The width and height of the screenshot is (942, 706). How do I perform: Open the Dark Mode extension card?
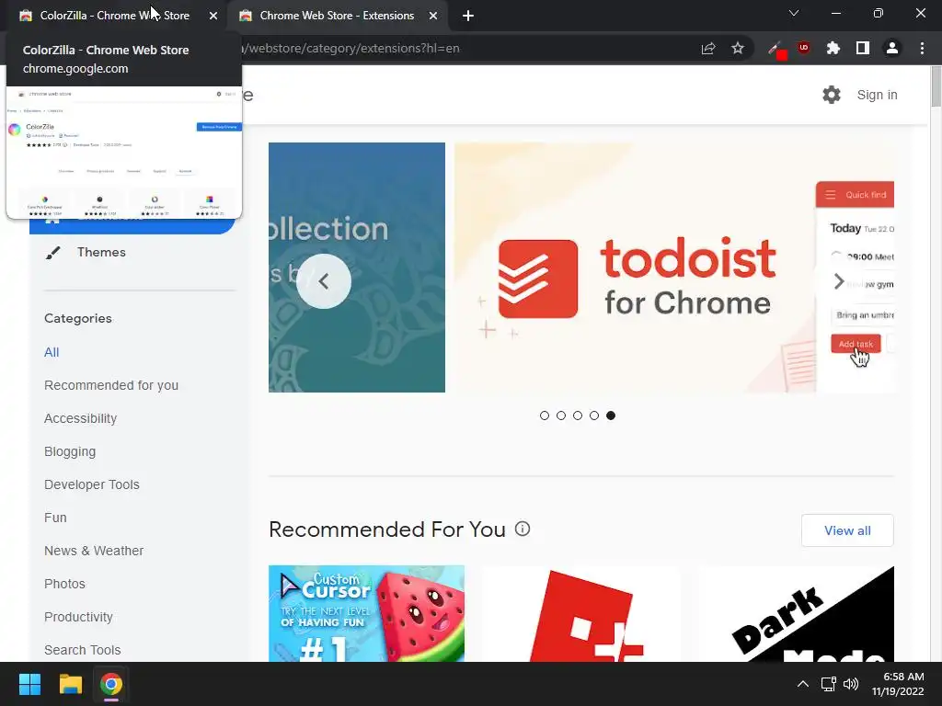[x=796, y=613]
